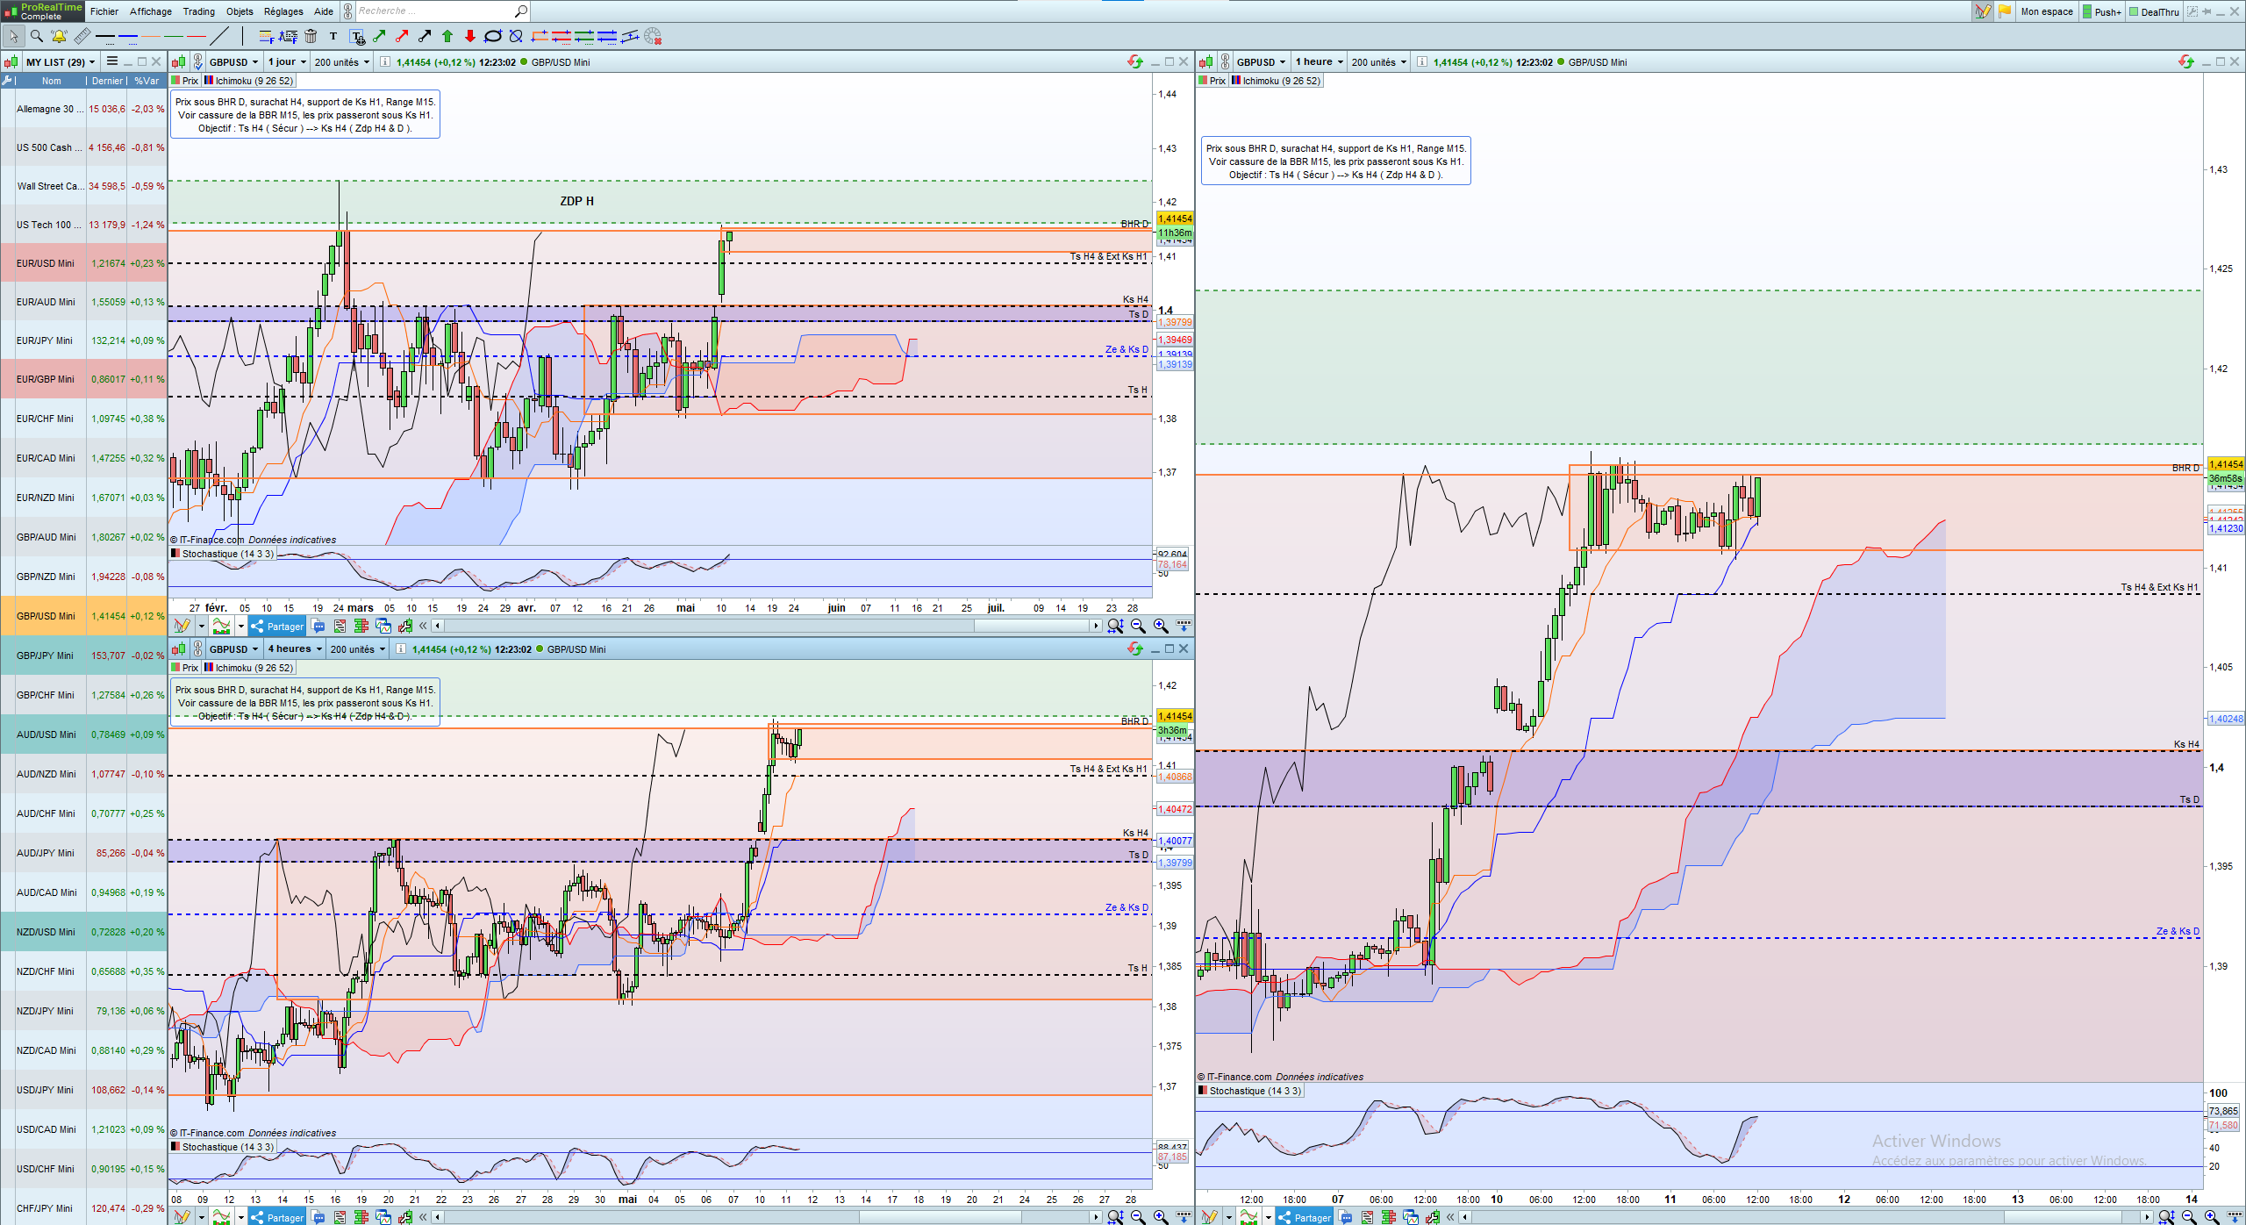Open '200 unités' dropdown on 1 heure chart

[1379, 61]
